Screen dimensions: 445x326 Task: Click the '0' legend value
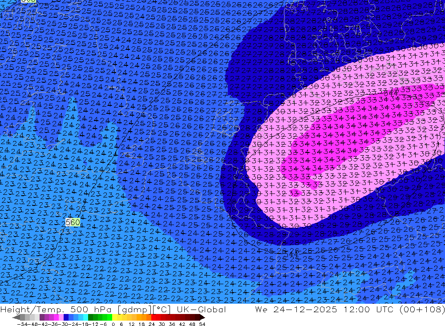(x=113, y=324)
